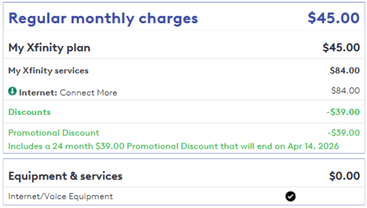
Task: Click the -$39.00 Discounts total
Action: pos(343,112)
